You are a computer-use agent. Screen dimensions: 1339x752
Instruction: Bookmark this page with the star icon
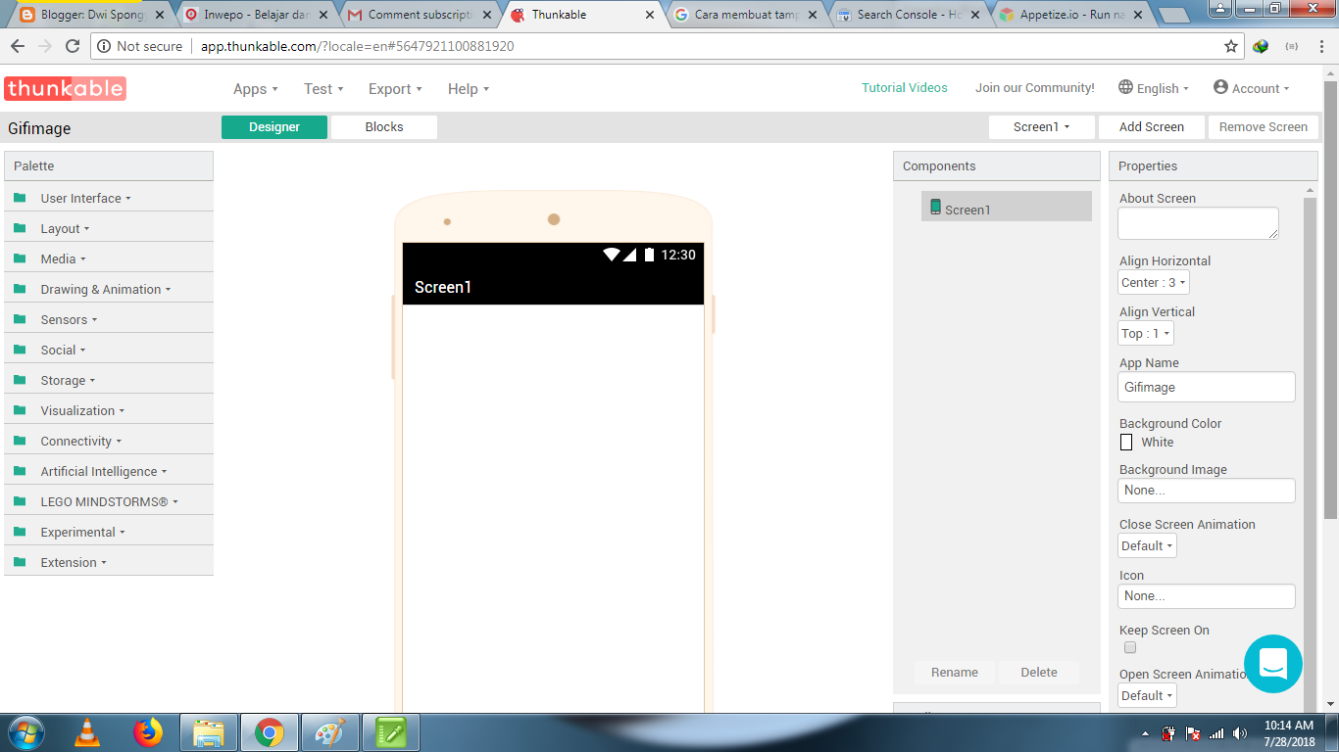click(x=1231, y=46)
